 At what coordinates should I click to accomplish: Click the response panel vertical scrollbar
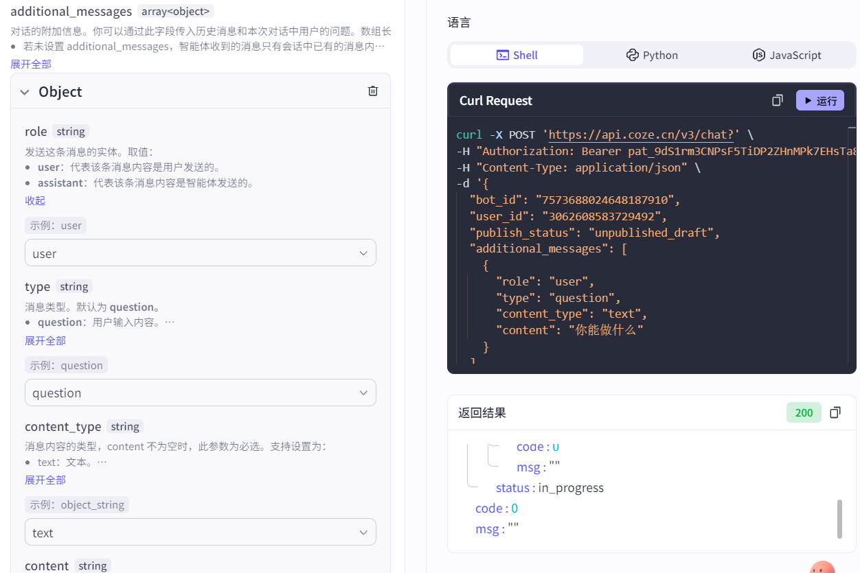tap(839, 519)
